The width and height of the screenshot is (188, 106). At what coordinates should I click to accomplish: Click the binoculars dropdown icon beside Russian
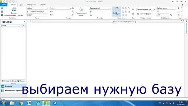(x=51, y=15)
